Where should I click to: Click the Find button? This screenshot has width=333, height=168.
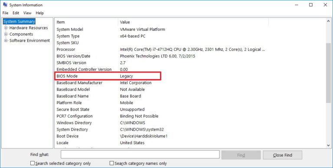pyautogui.click(x=241, y=155)
